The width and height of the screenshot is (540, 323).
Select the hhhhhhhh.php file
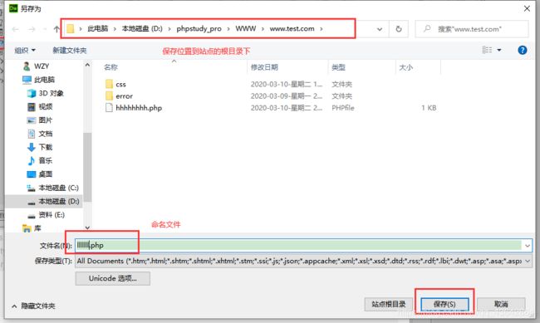[139, 108]
